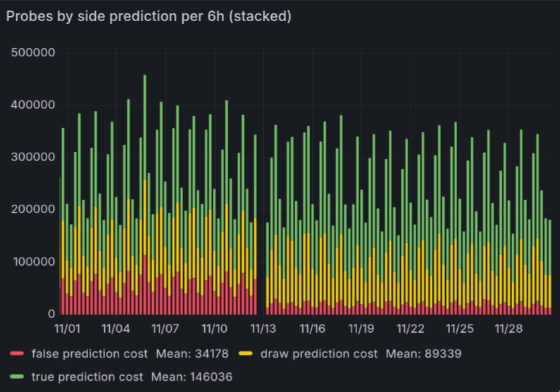Click the 11/07 x-axis date label
560x392 pixels.
(165, 329)
